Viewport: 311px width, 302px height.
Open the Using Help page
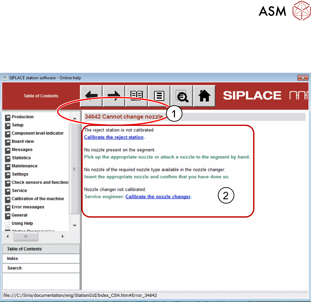pos(22,223)
